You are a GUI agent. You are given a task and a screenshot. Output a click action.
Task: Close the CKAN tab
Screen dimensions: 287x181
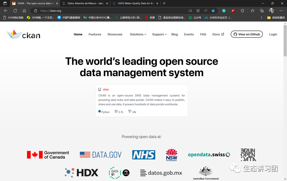(x=57, y=3)
